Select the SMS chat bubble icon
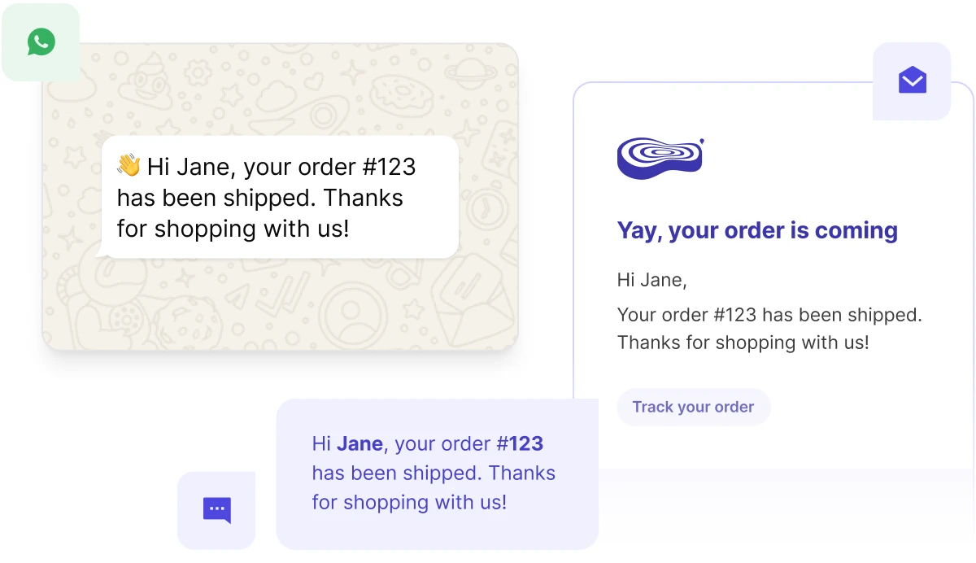This screenshot has height=563, width=976. pyautogui.click(x=216, y=510)
